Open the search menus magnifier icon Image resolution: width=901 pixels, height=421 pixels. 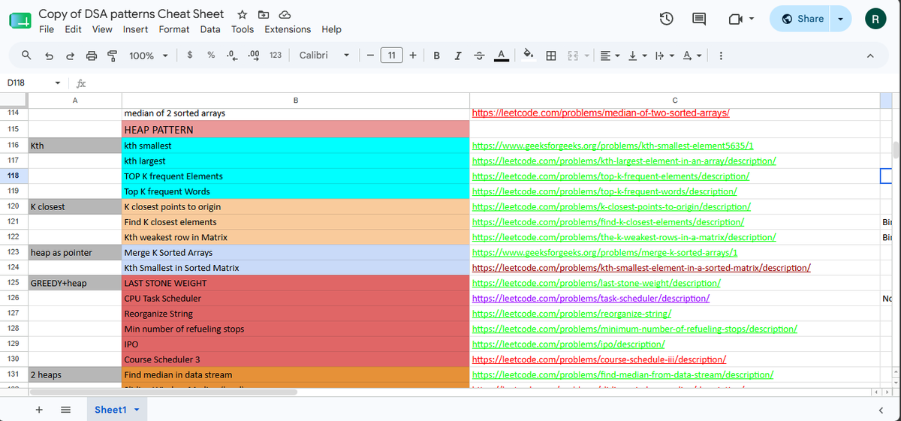point(26,56)
